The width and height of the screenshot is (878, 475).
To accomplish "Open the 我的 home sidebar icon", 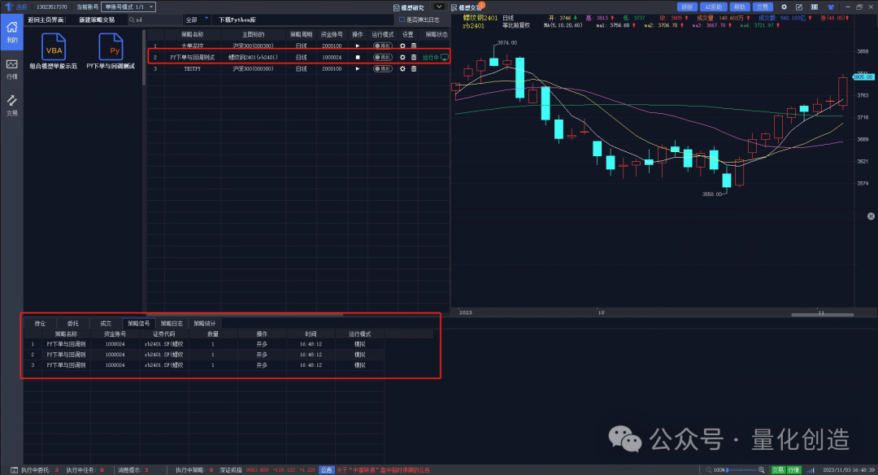I will pos(11,32).
